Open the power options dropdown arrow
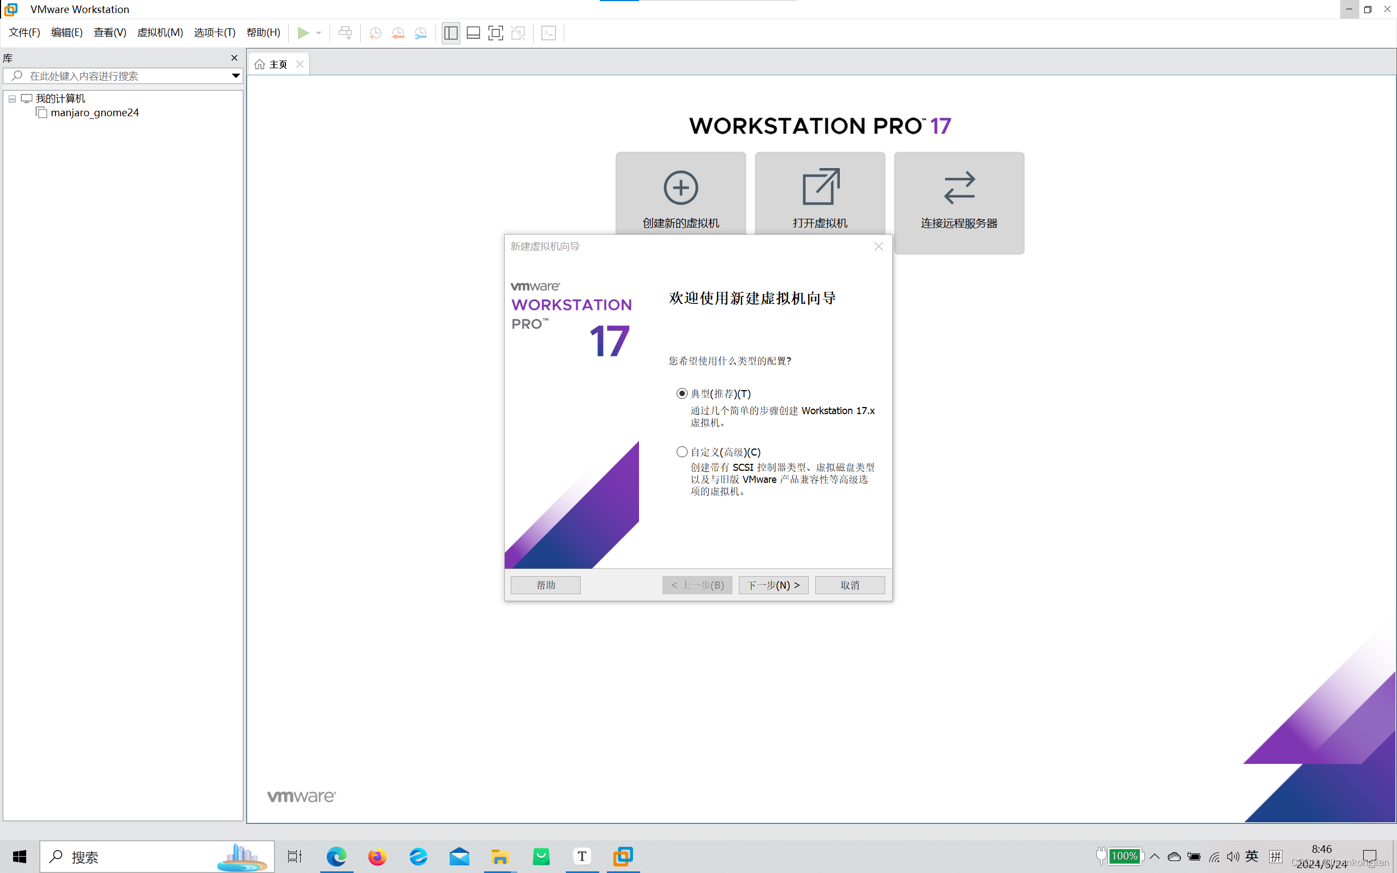This screenshot has height=873, width=1397. point(319,33)
